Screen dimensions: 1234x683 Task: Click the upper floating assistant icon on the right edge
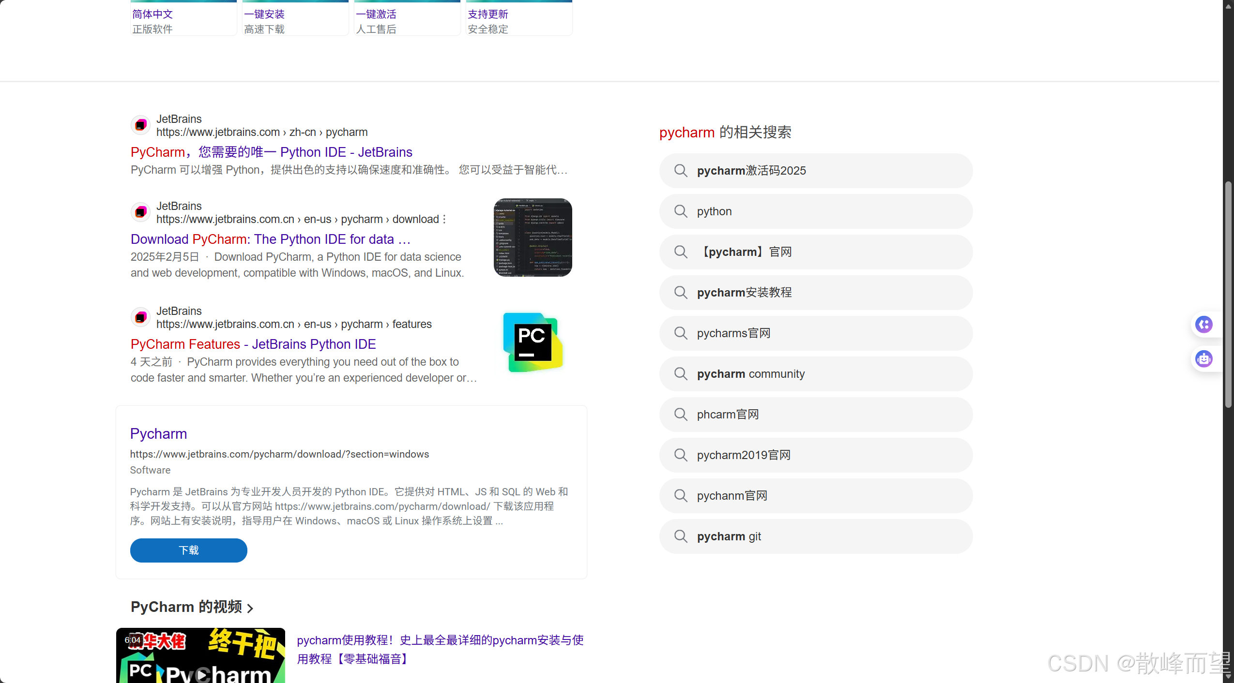click(x=1204, y=324)
